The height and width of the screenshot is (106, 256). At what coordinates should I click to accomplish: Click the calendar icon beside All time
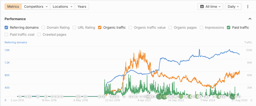pyautogui.click(x=202, y=6)
